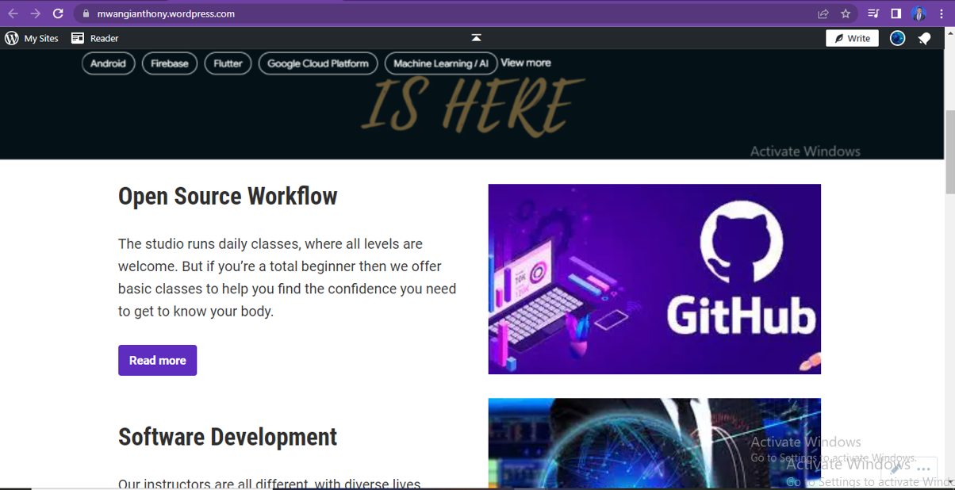Open Chrome's three-dot menu
955x490 pixels.
(x=942, y=13)
